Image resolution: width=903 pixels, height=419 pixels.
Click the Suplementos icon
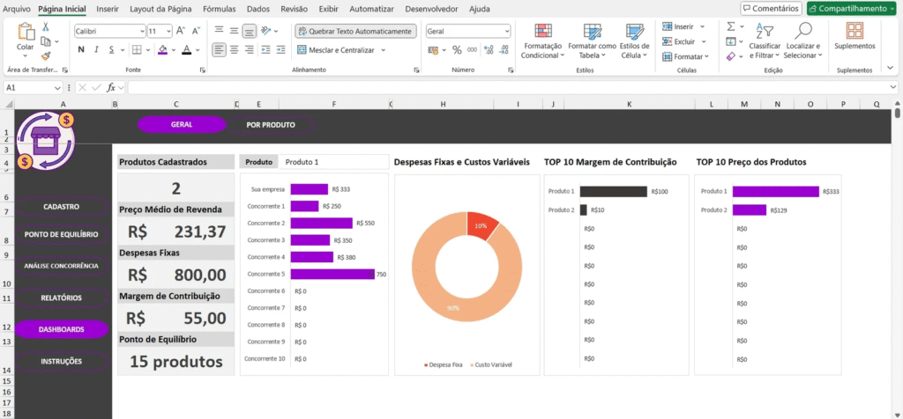854,31
